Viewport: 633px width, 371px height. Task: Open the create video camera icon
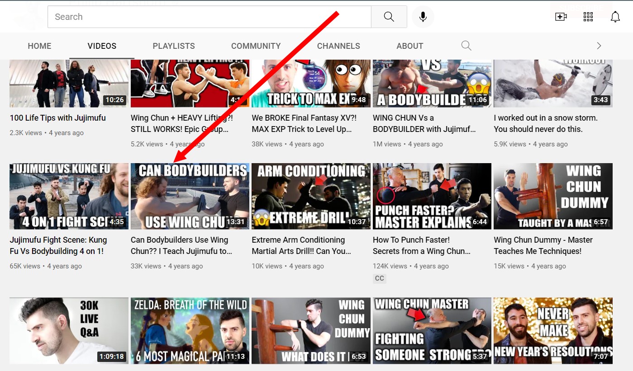[x=561, y=17]
